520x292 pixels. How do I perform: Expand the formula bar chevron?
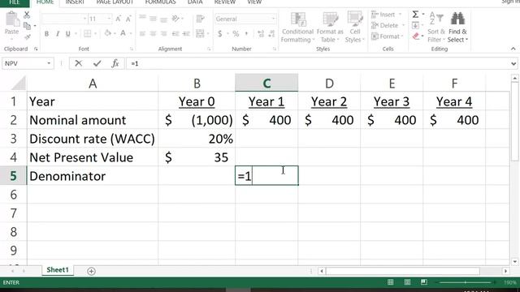coord(513,63)
